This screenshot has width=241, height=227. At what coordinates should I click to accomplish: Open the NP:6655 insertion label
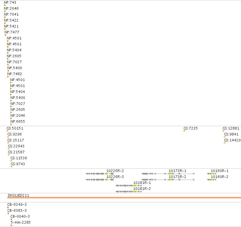coord(18,122)
